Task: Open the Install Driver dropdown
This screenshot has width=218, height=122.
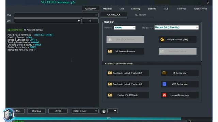Action: [85, 111]
